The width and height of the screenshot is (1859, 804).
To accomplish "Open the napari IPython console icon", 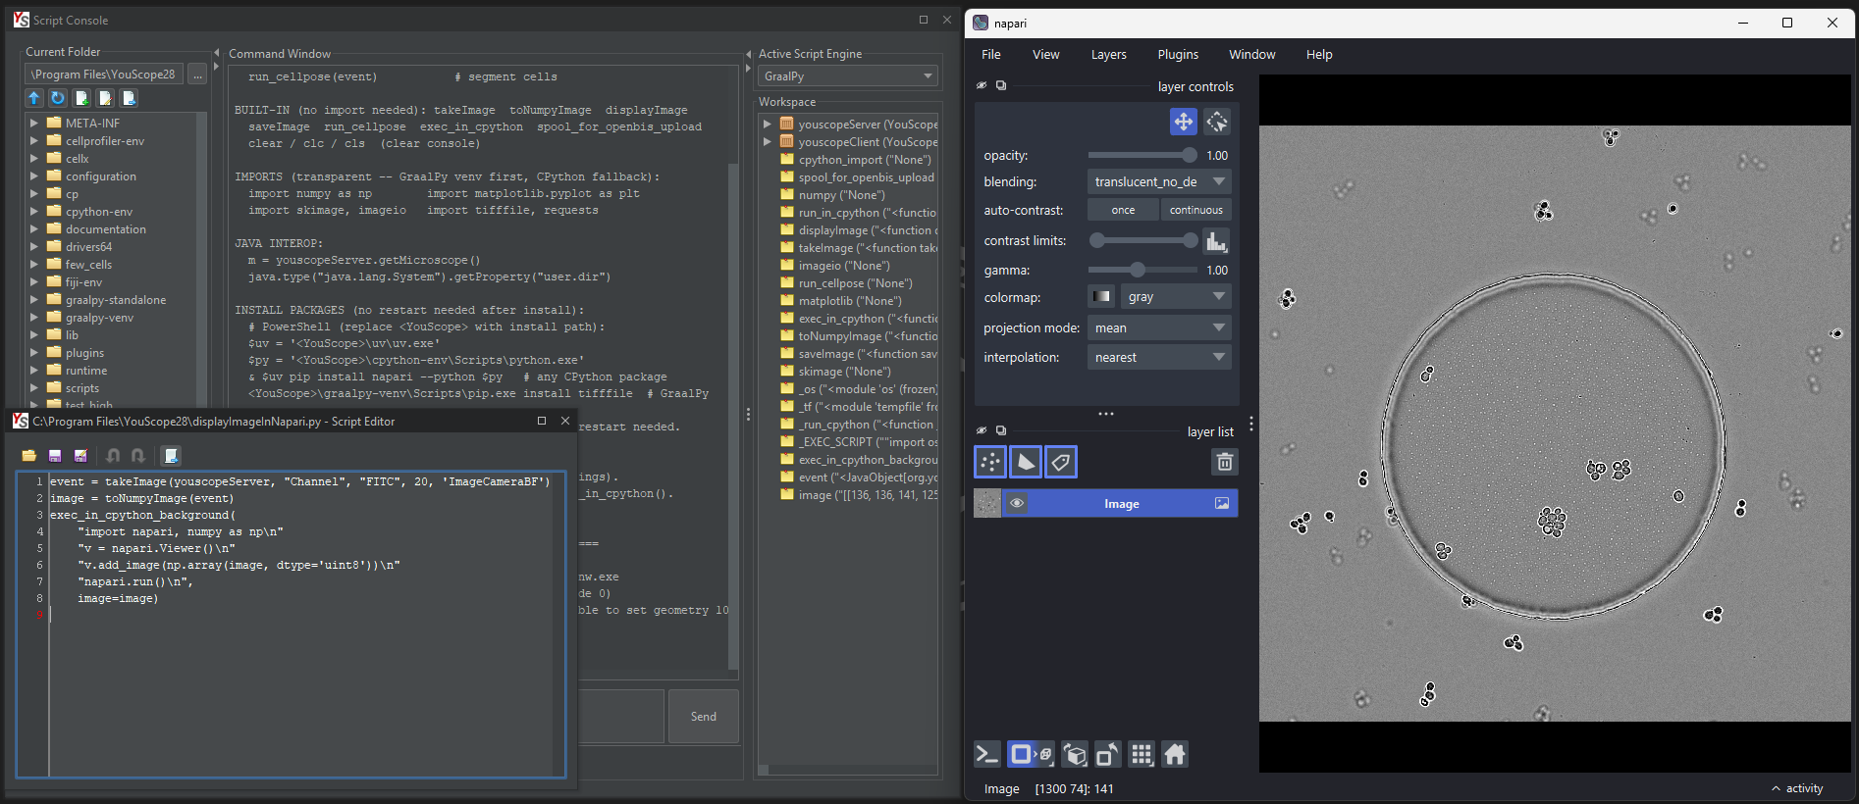I will [x=986, y=754].
